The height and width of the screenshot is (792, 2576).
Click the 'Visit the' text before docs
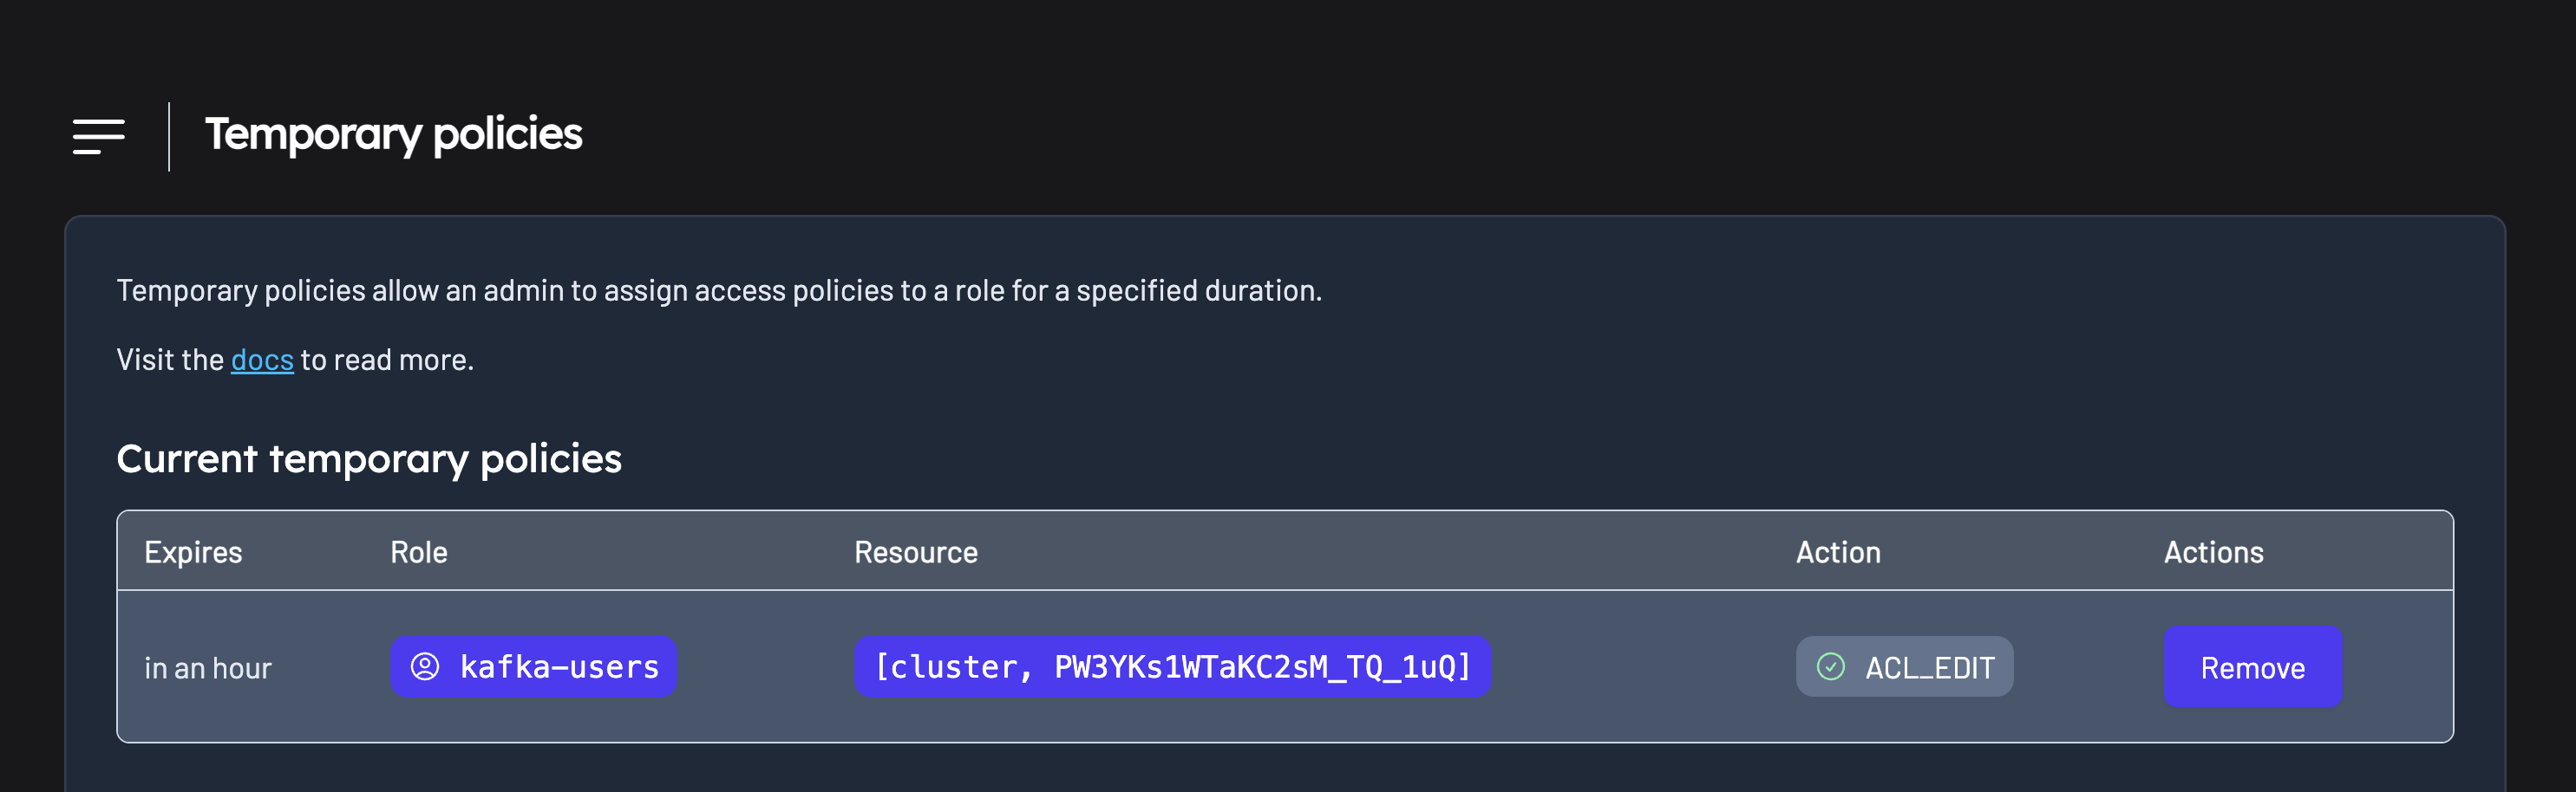(170, 360)
